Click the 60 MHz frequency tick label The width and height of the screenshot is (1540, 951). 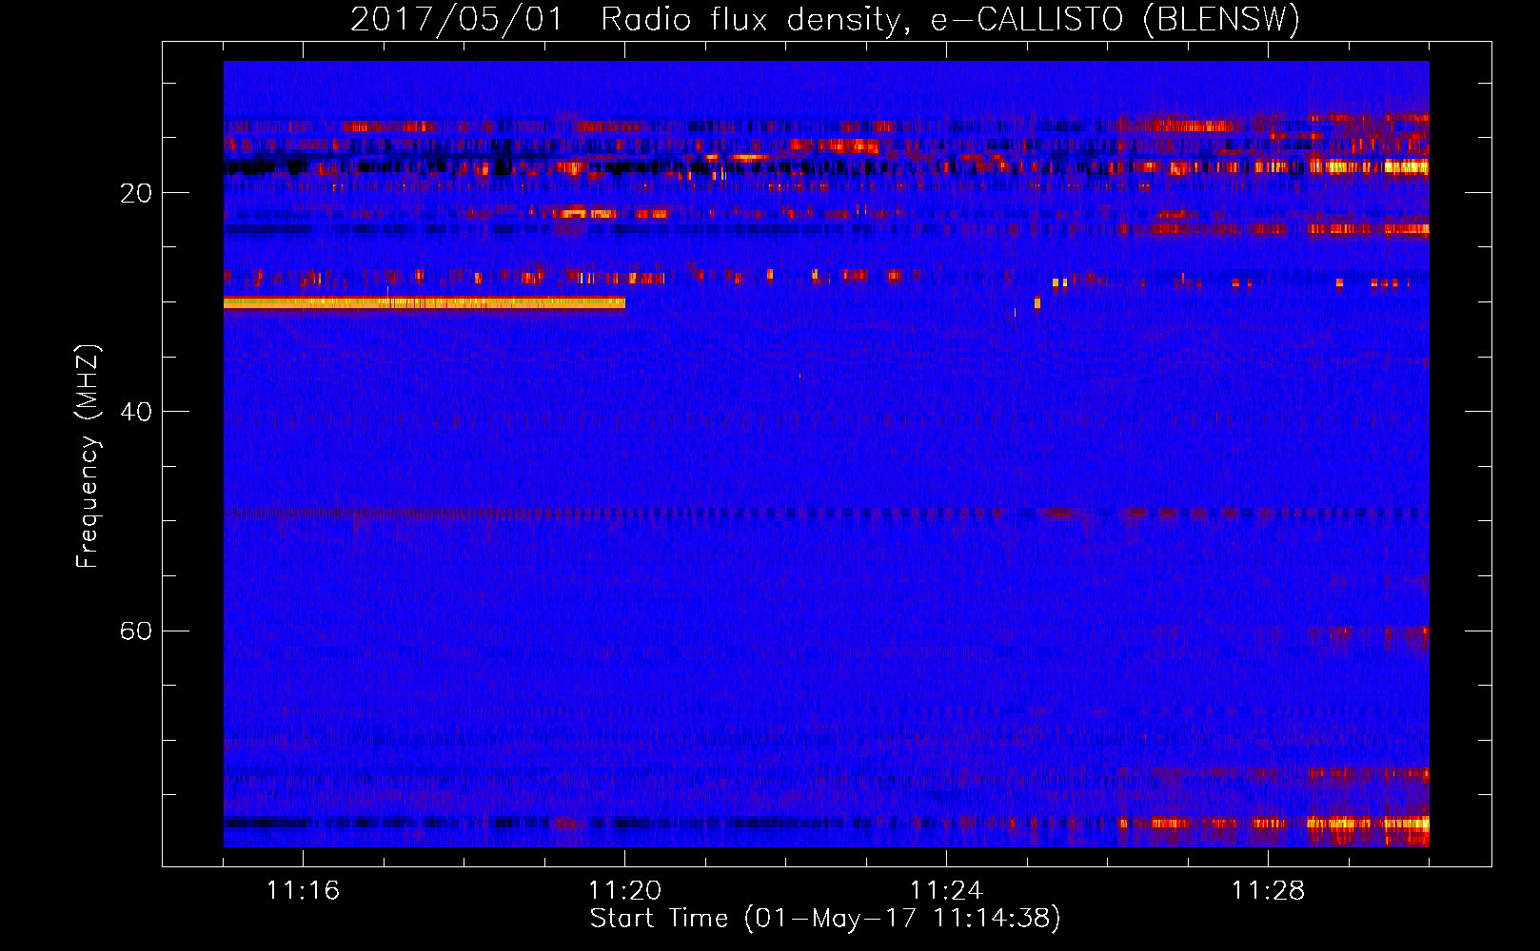[135, 631]
